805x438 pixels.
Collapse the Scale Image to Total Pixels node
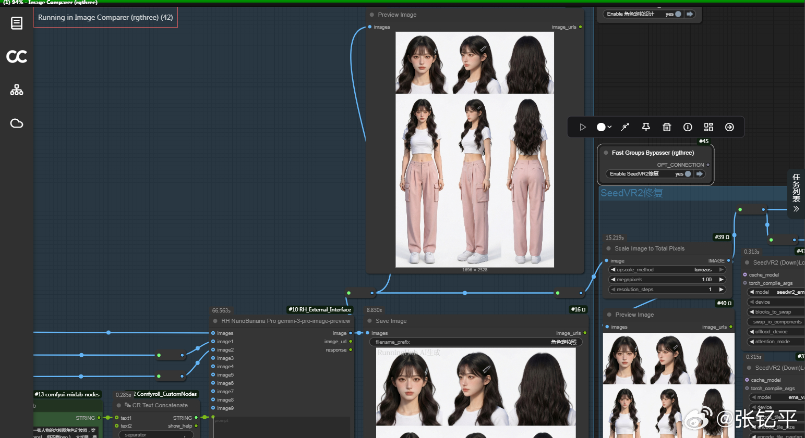tap(608, 249)
